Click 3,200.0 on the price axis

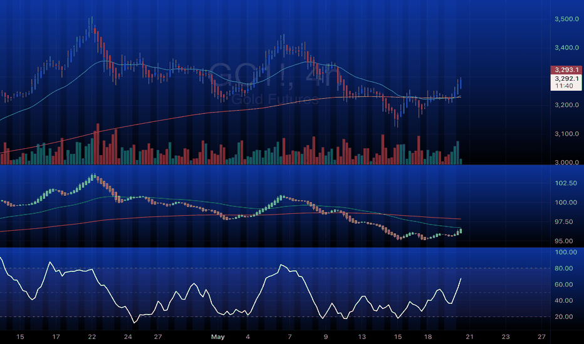click(x=566, y=105)
